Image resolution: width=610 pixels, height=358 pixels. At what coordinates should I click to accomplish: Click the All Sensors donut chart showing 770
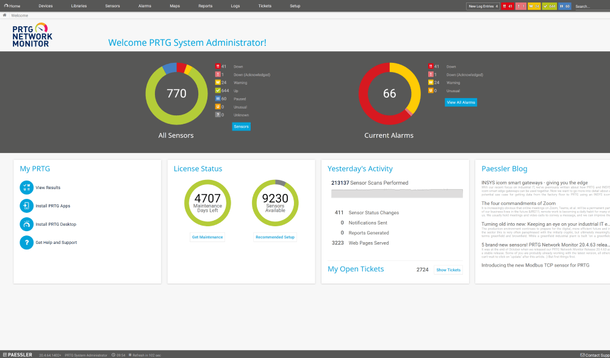pos(177,94)
